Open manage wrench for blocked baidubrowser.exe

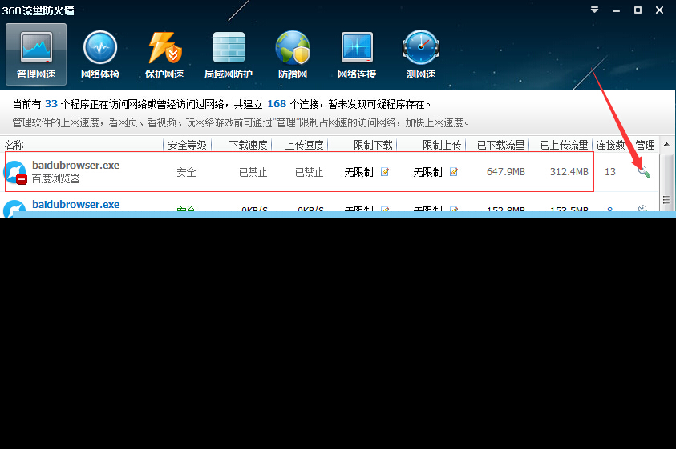tap(644, 172)
